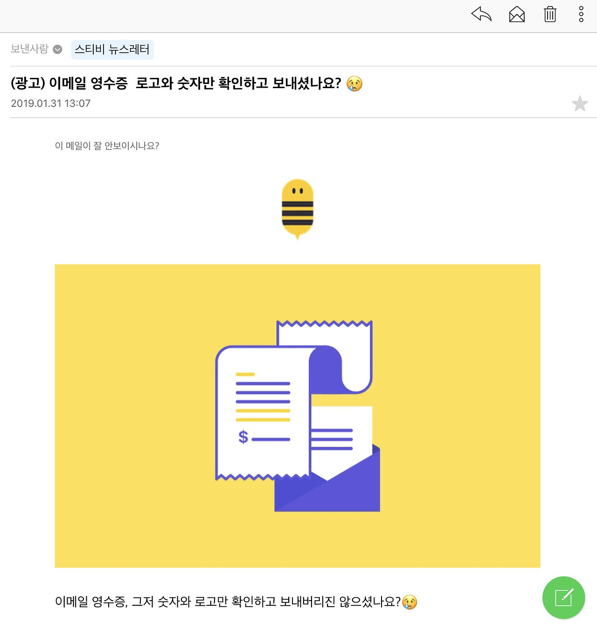Tap the crying emoji in subject
Screen dimensions: 597x630
point(354,83)
